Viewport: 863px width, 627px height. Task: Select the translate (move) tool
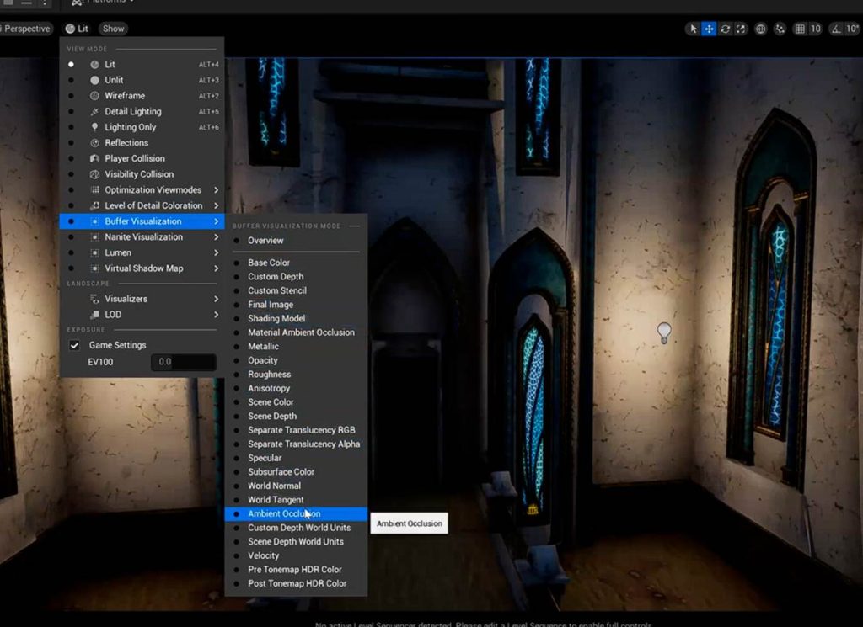click(710, 29)
